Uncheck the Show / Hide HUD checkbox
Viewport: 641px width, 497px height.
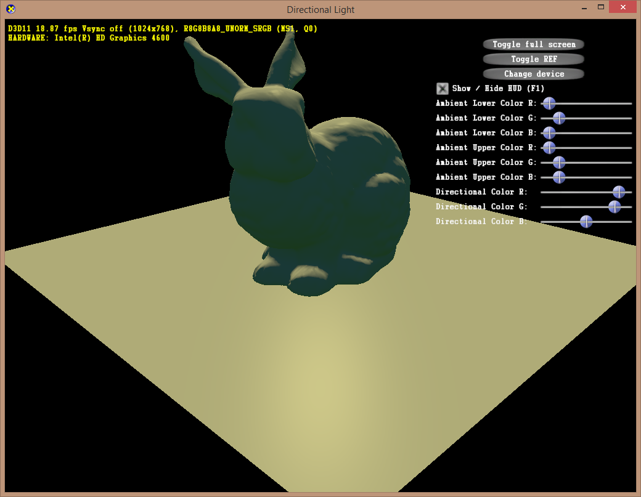tap(443, 89)
